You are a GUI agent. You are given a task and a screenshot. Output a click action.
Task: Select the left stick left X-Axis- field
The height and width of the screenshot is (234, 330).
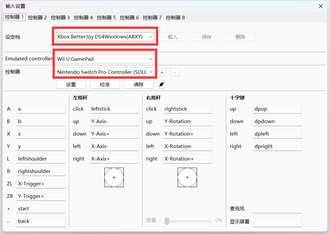point(114,146)
